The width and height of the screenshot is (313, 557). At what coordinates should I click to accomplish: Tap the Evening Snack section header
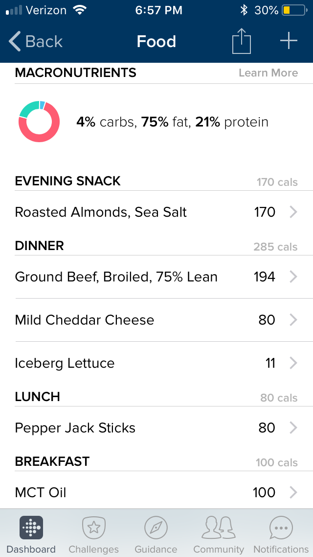click(67, 181)
